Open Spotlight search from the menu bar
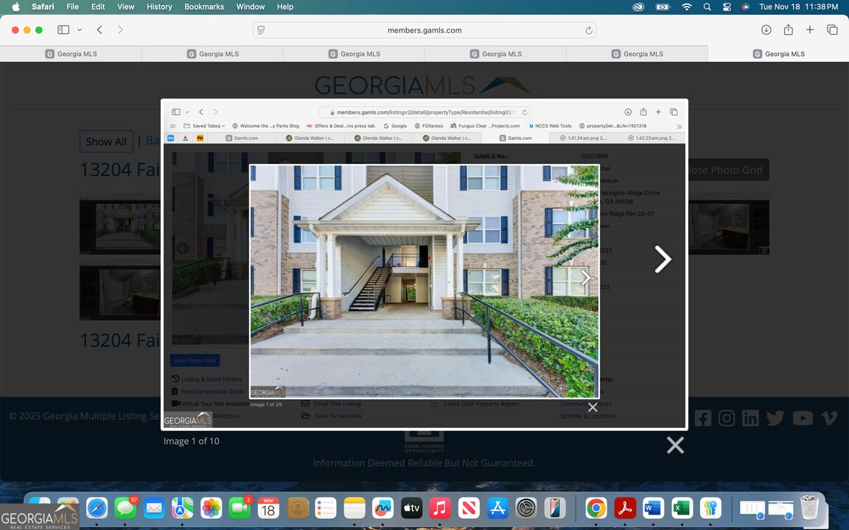Image resolution: width=849 pixels, height=530 pixels. (707, 7)
